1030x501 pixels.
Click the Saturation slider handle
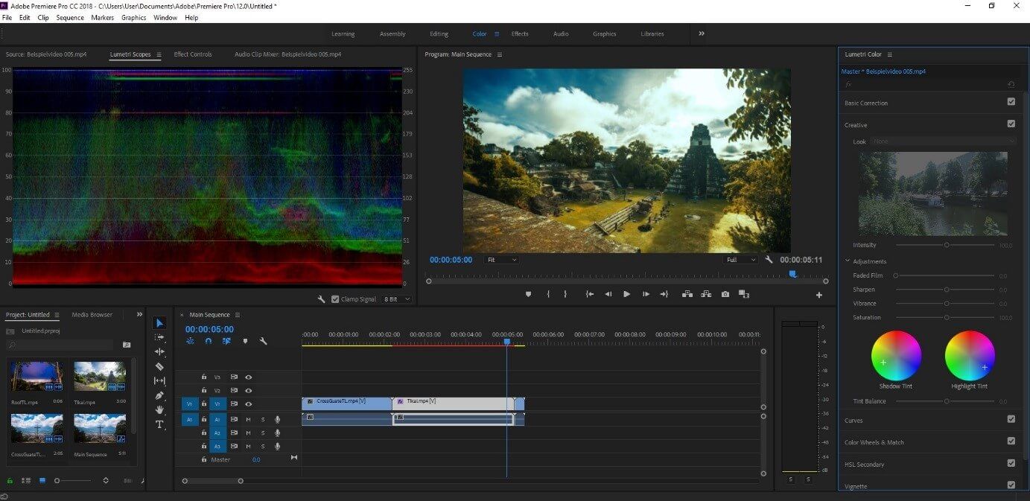coord(947,318)
